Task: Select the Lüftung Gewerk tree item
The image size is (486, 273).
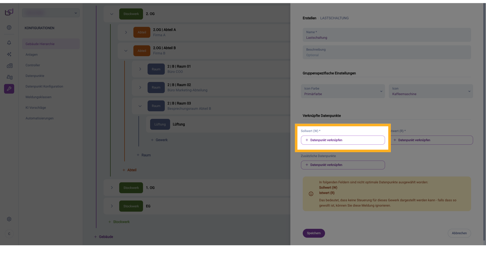Action: pyautogui.click(x=179, y=124)
